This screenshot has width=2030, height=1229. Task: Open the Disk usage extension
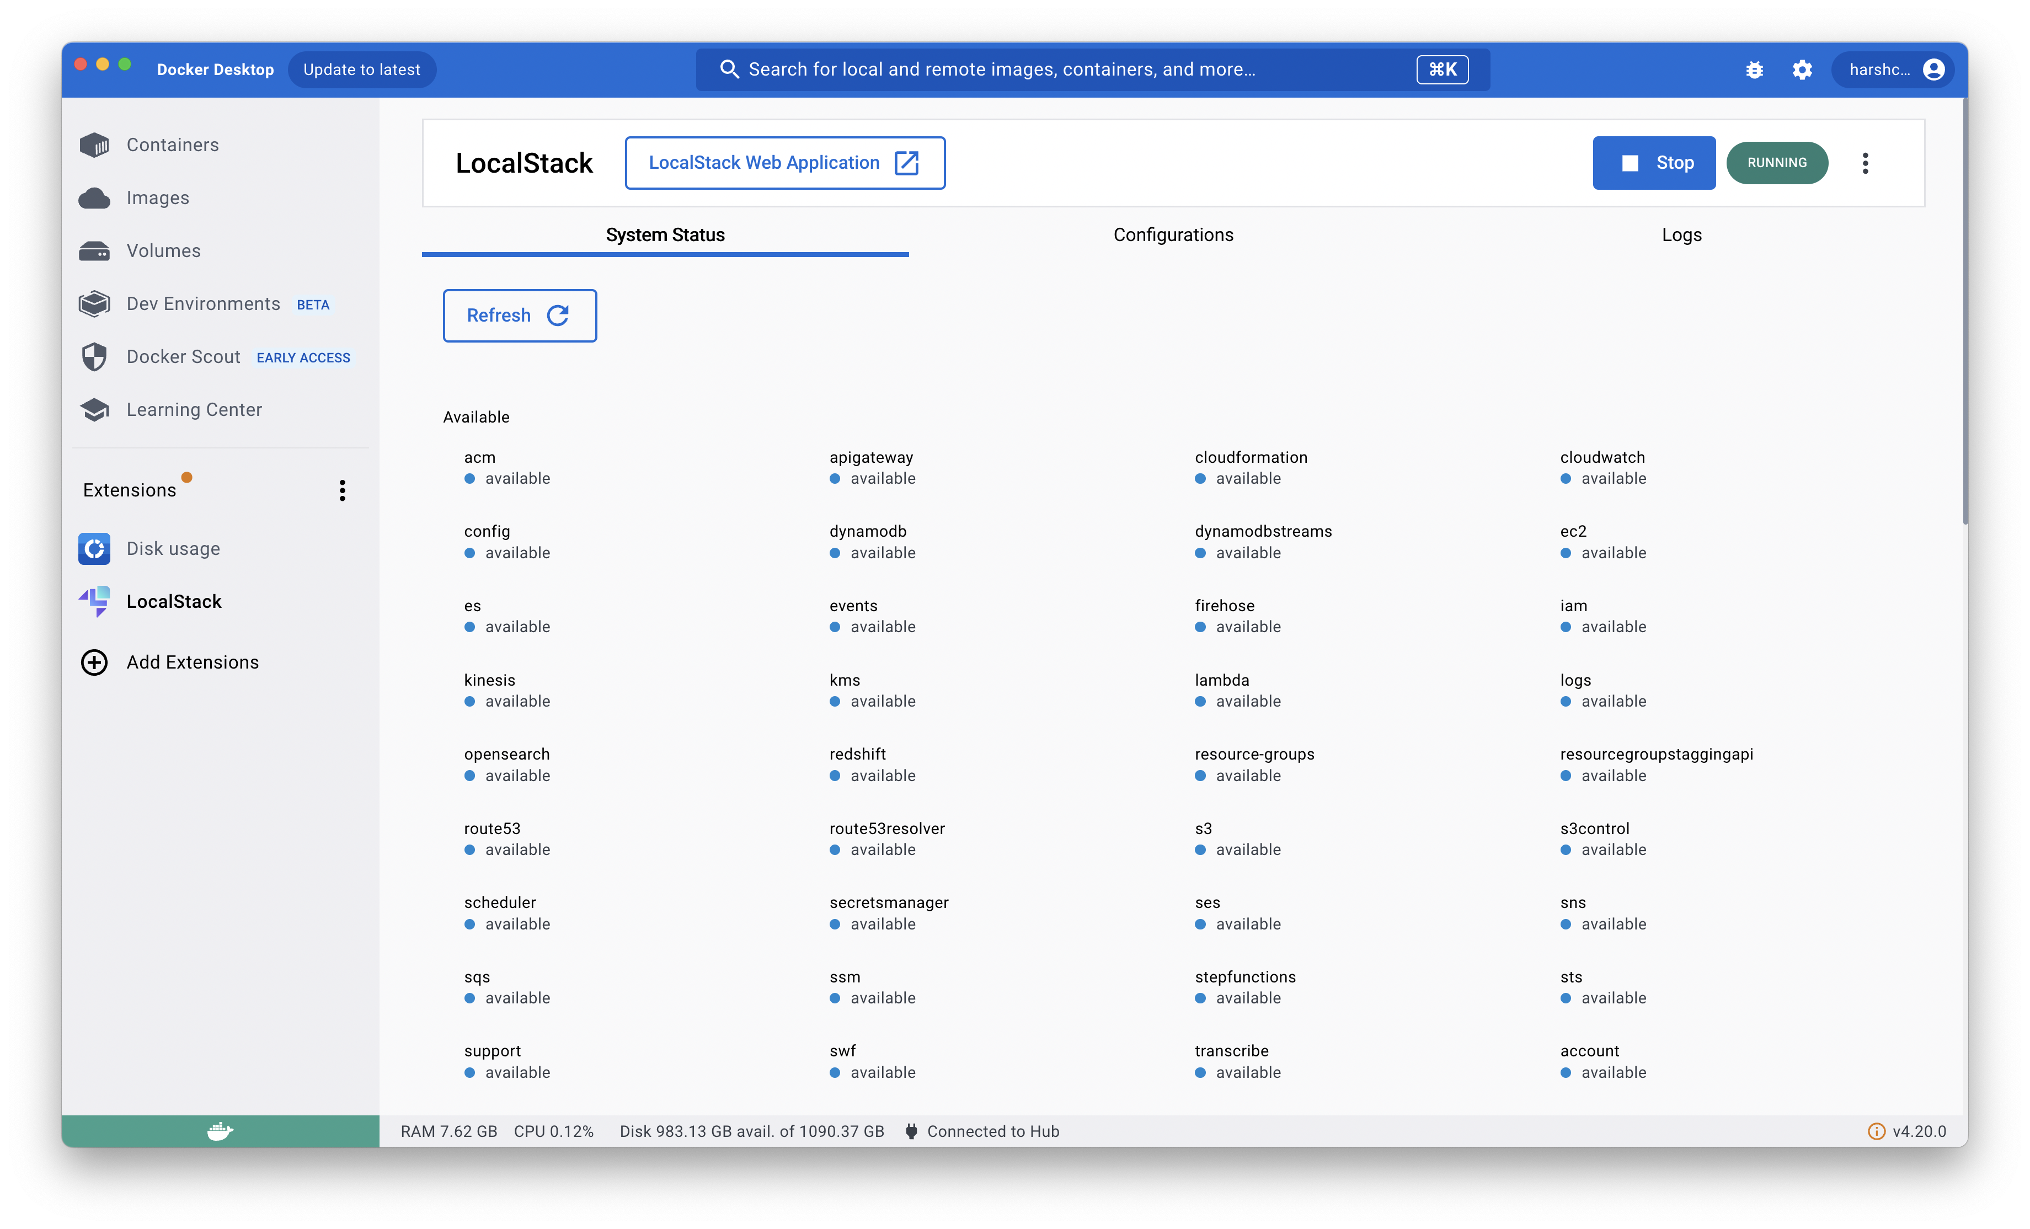pyautogui.click(x=173, y=548)
